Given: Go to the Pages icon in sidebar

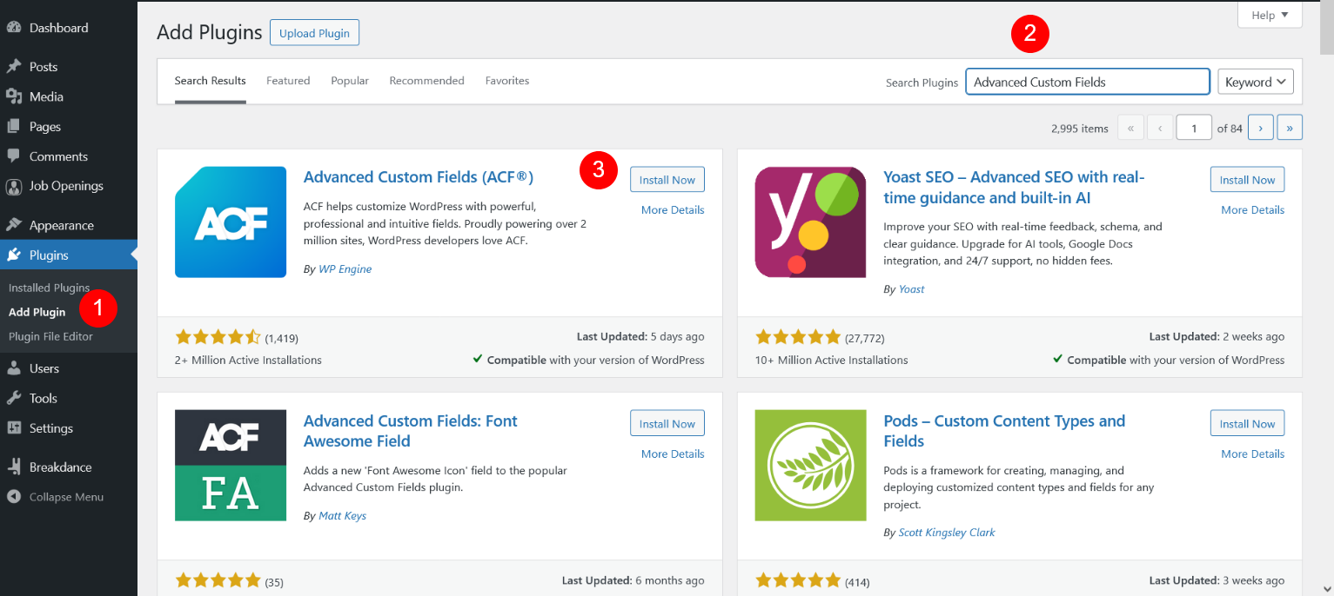Looking at the screenshot, I should (x=14, y=127).
